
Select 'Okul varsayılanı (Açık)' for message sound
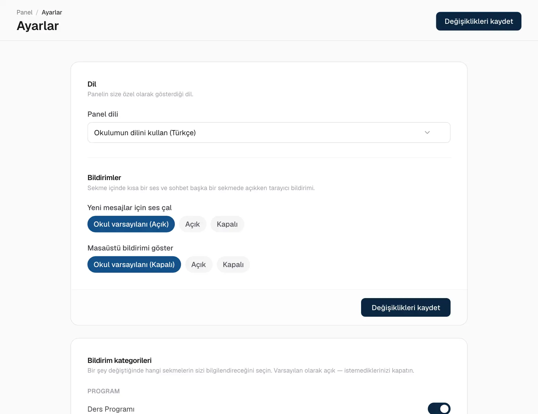(x=131, y=224)
